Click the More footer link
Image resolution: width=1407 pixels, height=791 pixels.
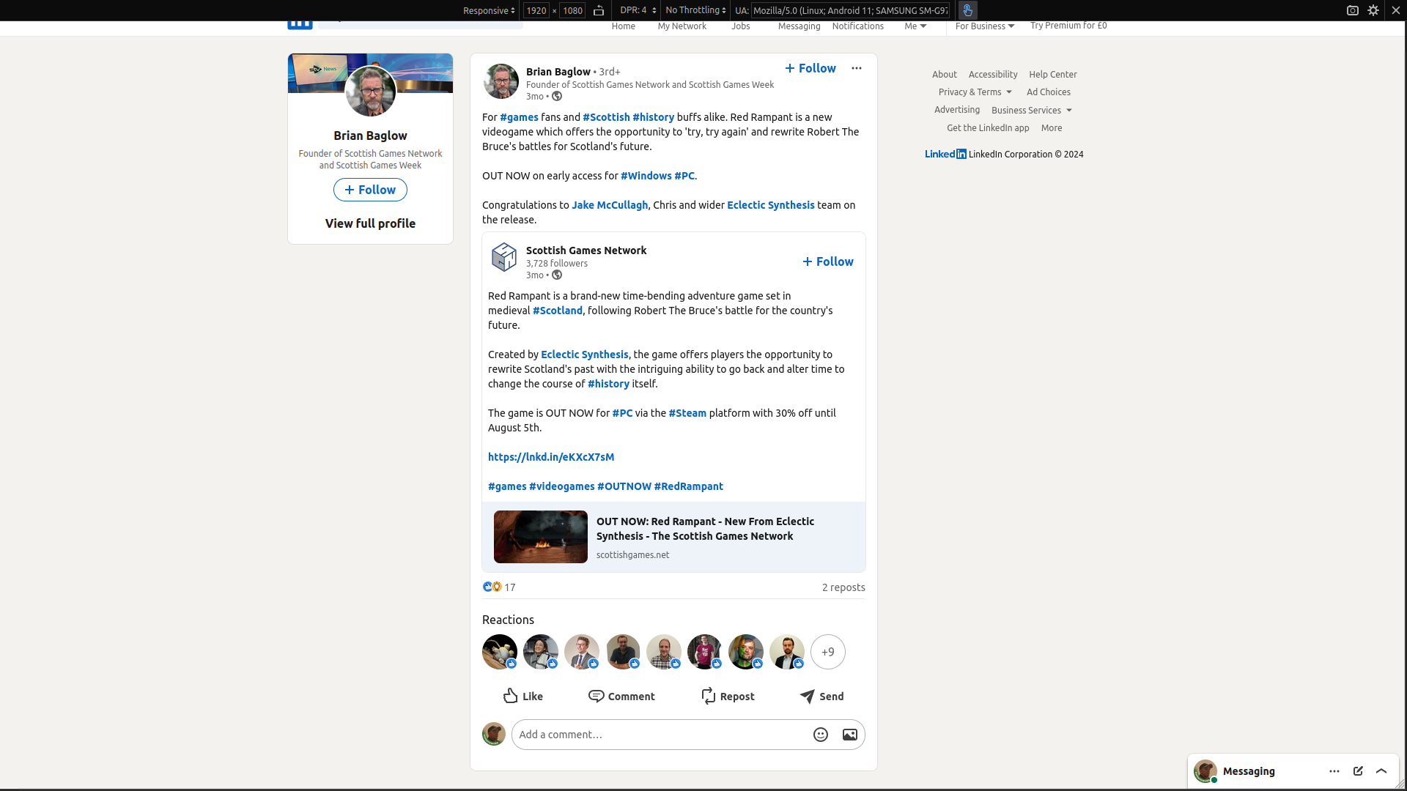point(1052,128)
